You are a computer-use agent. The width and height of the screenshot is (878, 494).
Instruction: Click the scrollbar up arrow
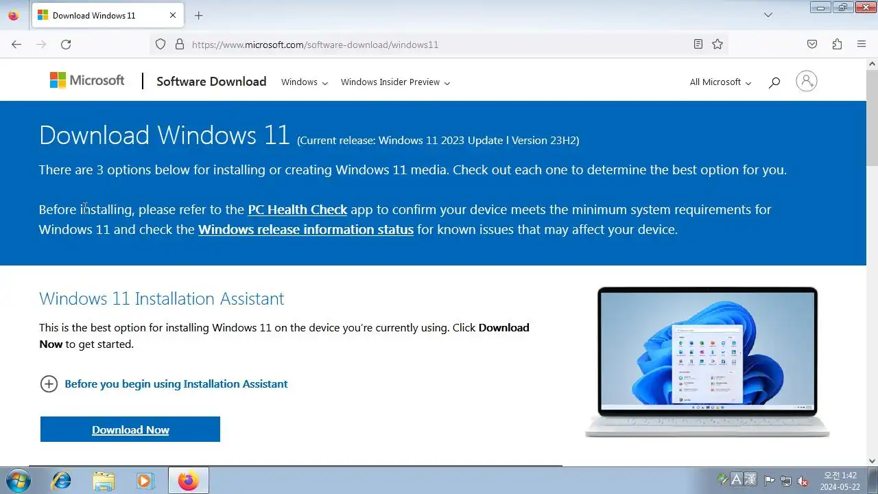coord(873,64)
